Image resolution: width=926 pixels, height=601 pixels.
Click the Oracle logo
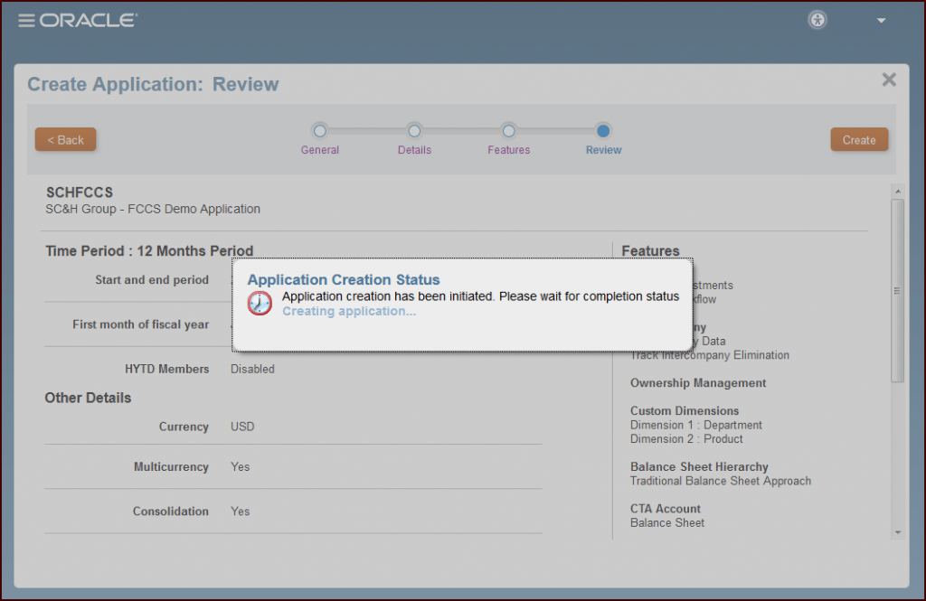pyautogui.click(x=89, y=21)
